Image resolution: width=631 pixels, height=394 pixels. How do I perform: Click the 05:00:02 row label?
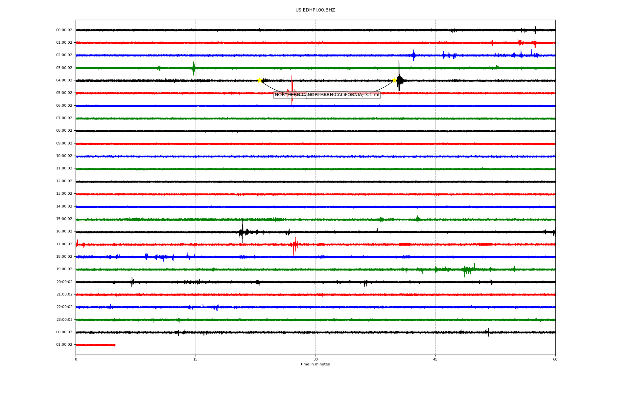(x=64, y=93)
